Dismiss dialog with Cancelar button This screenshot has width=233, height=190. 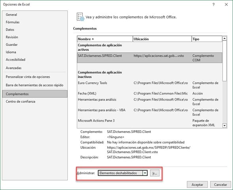pyautogui.click(x=220, y=184)
